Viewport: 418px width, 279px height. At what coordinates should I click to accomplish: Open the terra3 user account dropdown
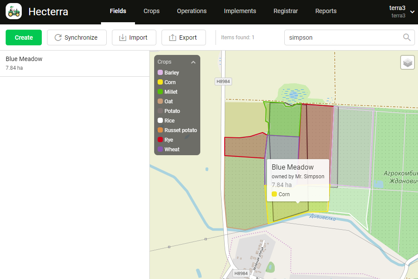pyautogui.click(x=412, y=12)
